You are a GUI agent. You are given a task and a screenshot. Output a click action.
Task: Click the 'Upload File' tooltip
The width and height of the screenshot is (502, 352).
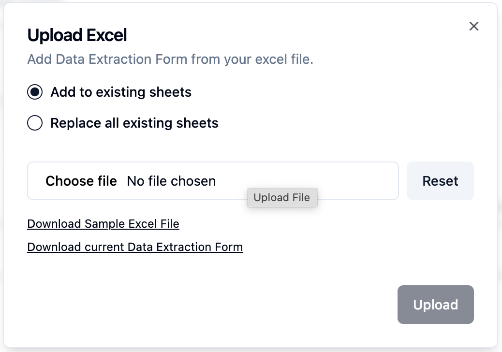click(x=282, y=198)
